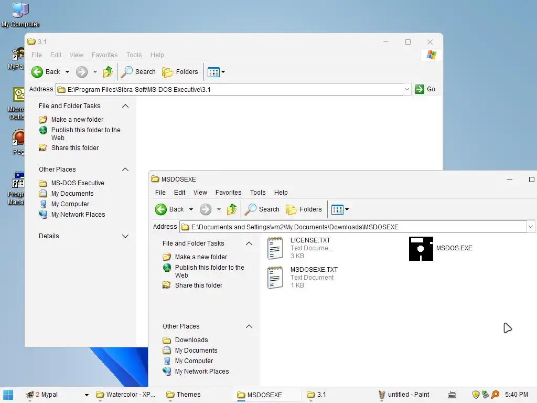
Task: Switch to untitled - Paint taskbar button
Action: [403, 395]
